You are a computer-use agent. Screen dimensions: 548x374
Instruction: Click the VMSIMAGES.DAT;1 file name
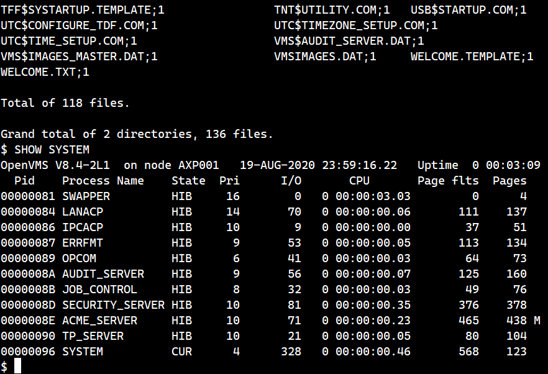click(325, 57)
